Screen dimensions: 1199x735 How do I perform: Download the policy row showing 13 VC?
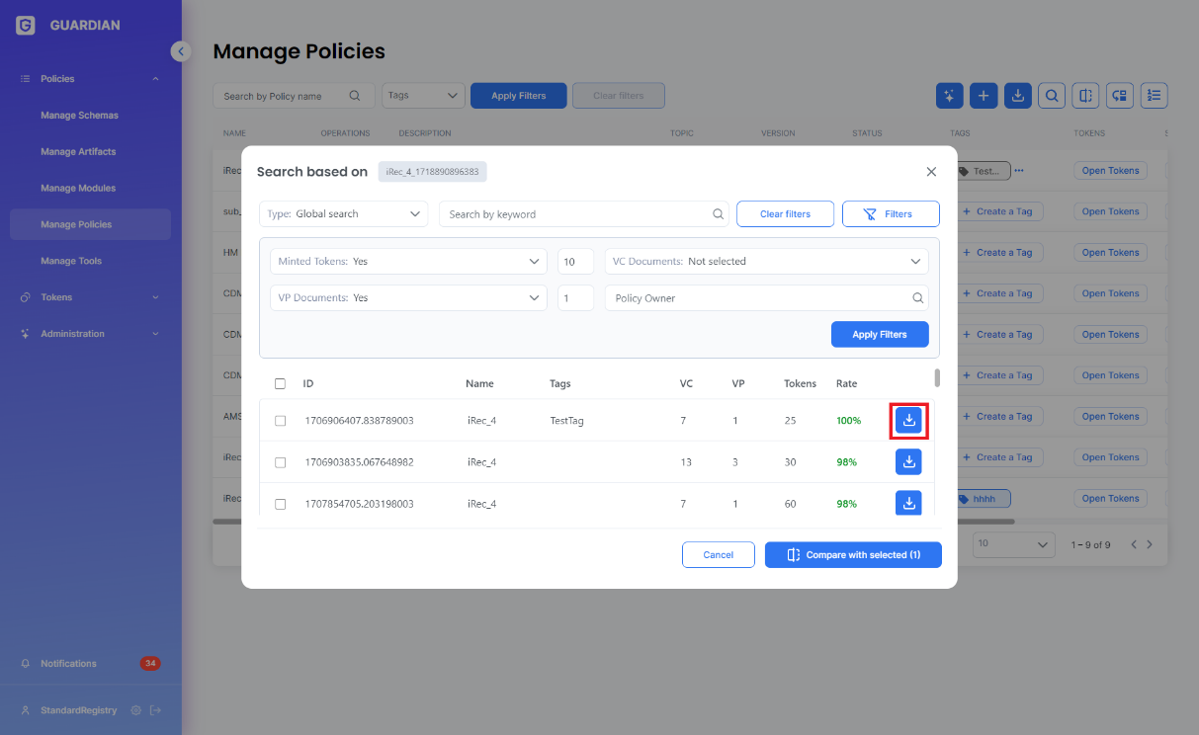coord(908,461)
